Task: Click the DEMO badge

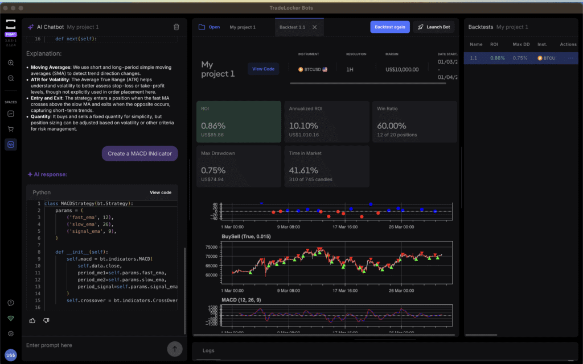Action: pyautogui.click(x=11, y=34)
